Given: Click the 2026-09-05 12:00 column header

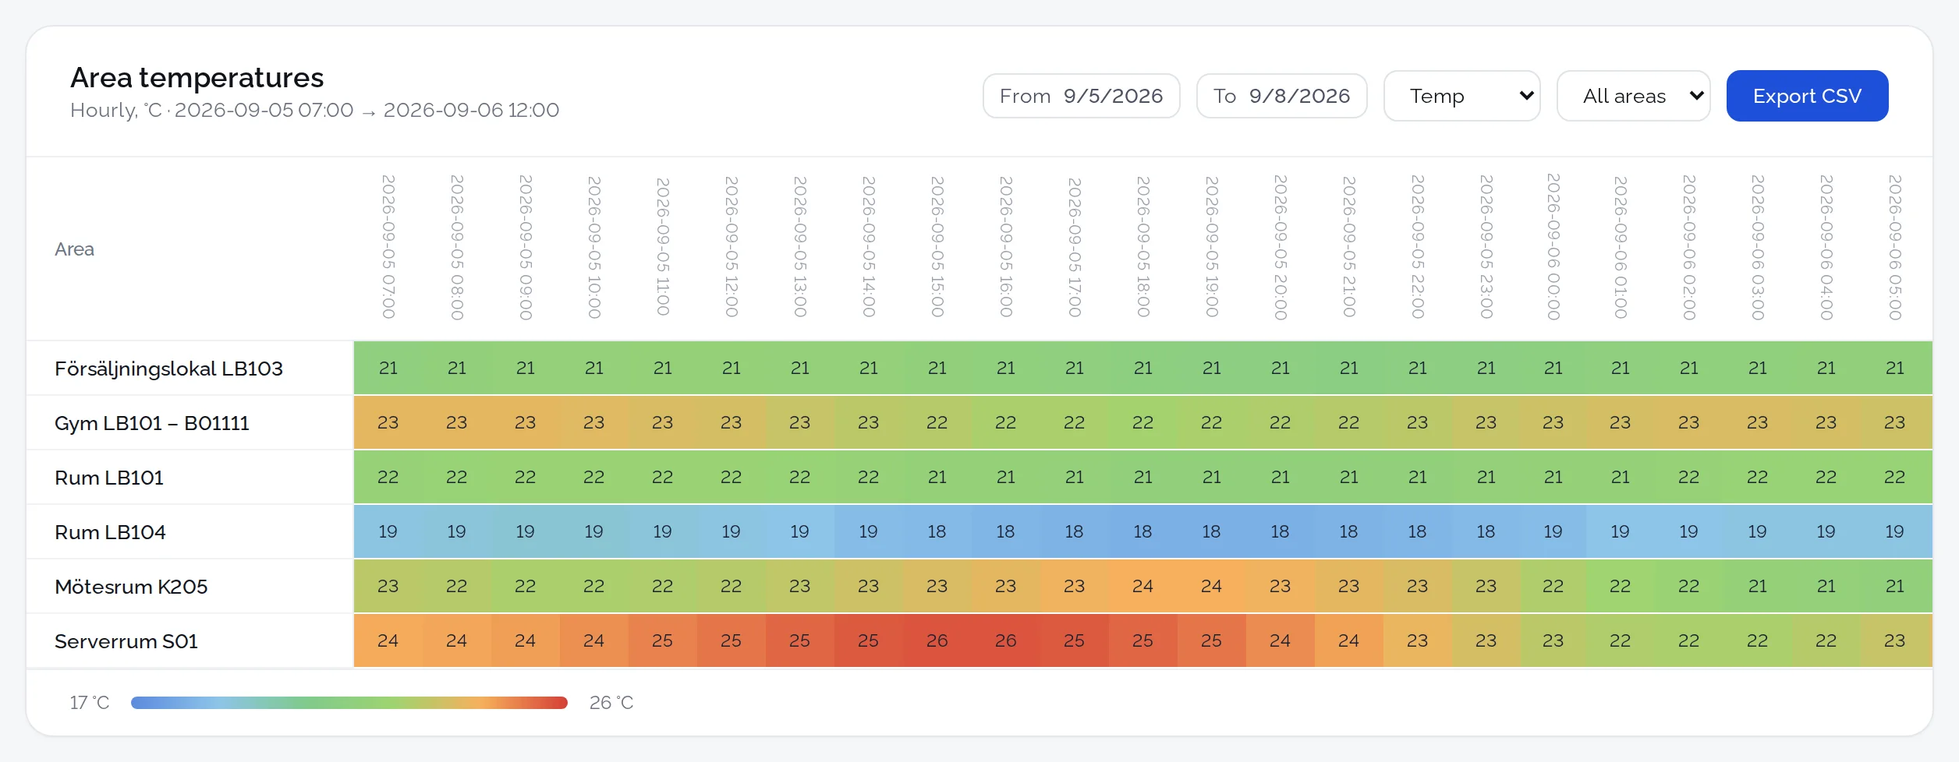Looking at the screenshot, I should (732, 246).
